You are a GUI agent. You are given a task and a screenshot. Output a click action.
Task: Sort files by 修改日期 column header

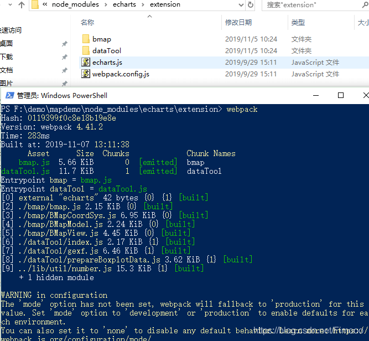tap(238, 23)
